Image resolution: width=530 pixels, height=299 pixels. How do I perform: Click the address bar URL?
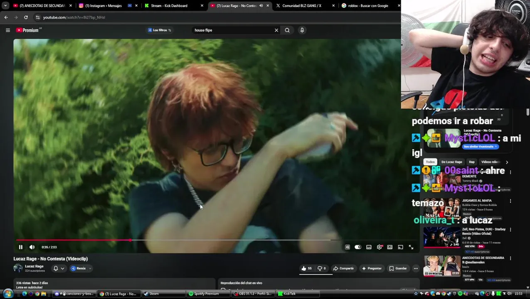click(74, 17)
